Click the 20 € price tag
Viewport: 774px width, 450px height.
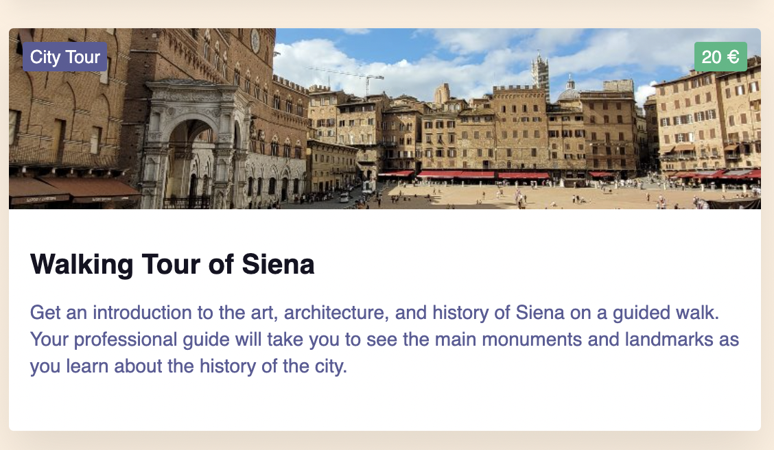click(x=720, y=57)
